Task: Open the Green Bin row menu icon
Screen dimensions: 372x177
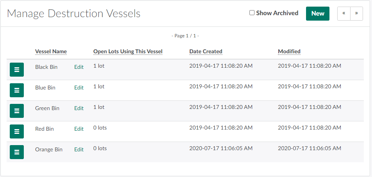Action: point(17,111)
